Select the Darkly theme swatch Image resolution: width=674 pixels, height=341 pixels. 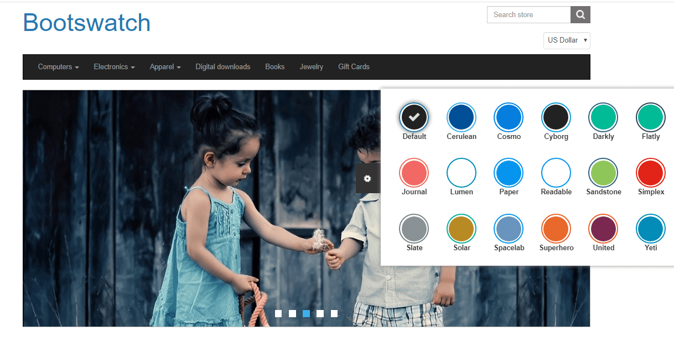tap(604, 117)
